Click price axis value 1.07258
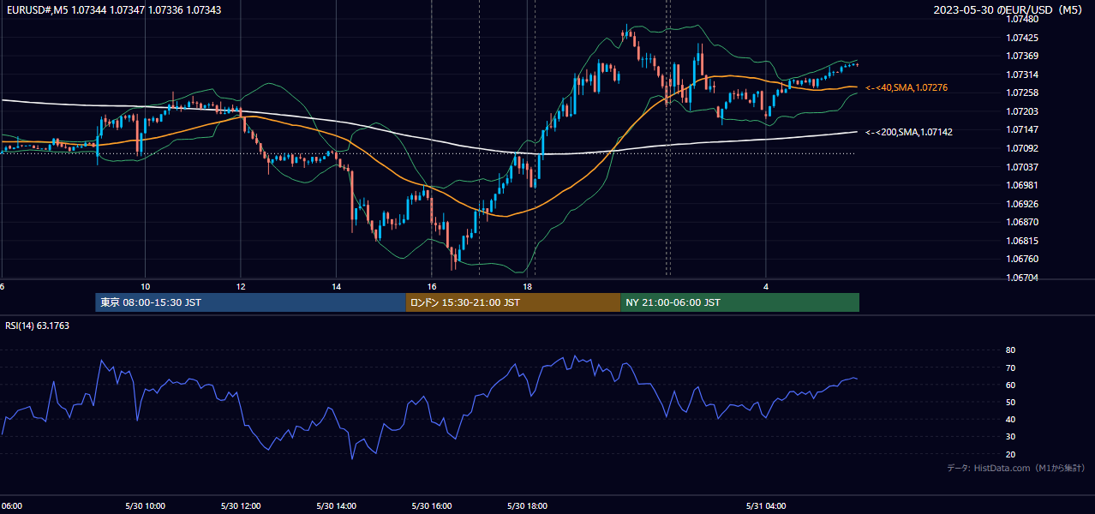 (1023, 93)
